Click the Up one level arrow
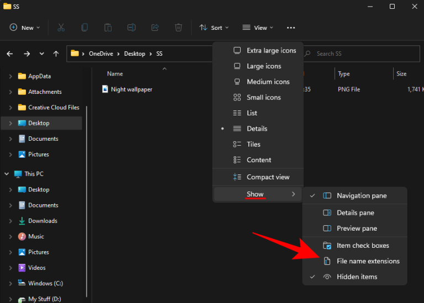The width and height of the screenshot is (424, 303). pyautogui.click(x=56, y=54)
